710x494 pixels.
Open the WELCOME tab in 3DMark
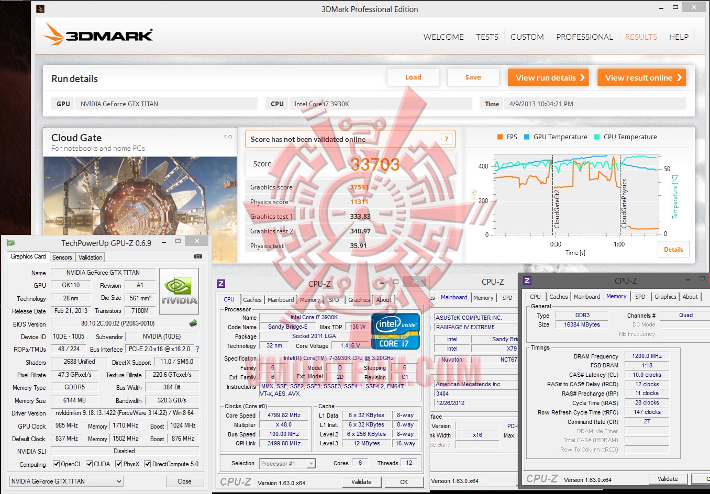443,37
